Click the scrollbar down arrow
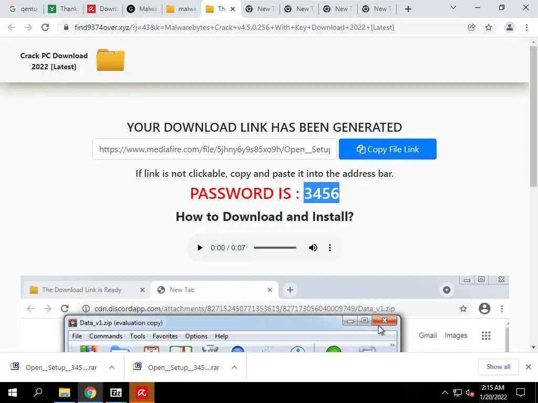538x403 pixels. click(x=533, y=347)
